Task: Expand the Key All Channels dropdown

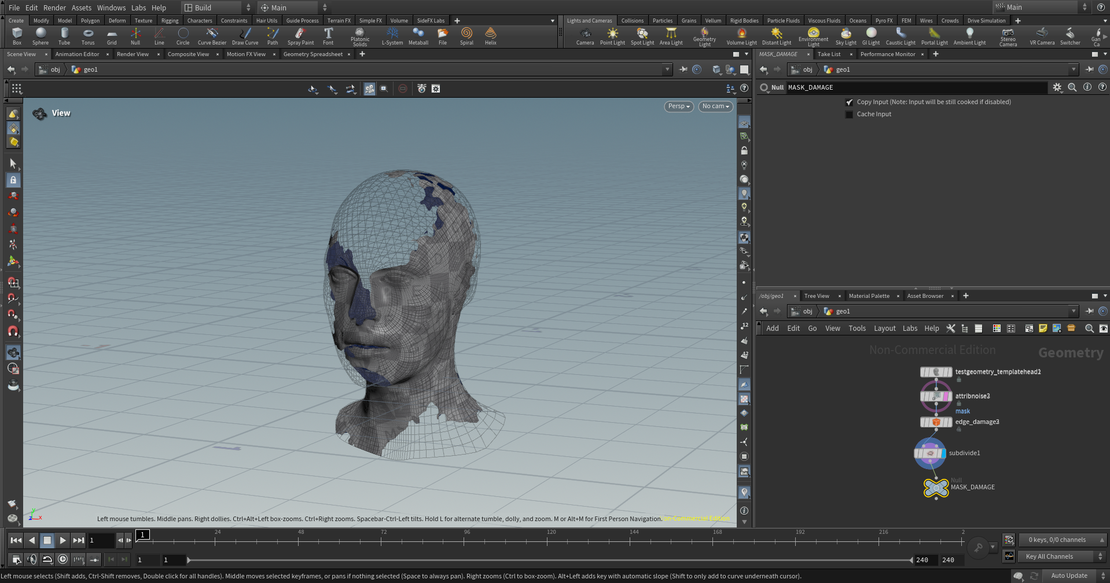Action: (1061, 556)
